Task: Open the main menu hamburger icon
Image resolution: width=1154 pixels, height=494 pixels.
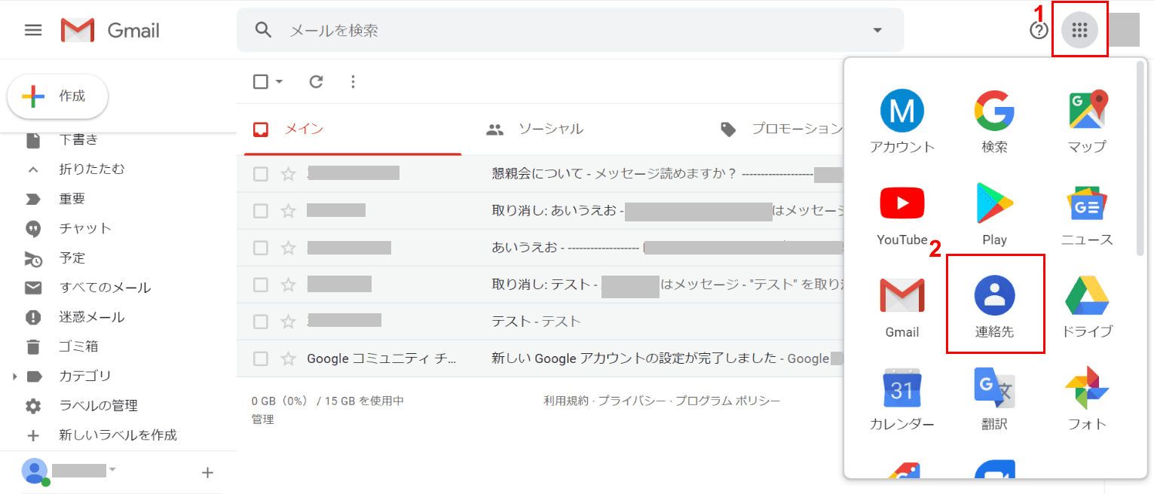Action: point(33,30)
